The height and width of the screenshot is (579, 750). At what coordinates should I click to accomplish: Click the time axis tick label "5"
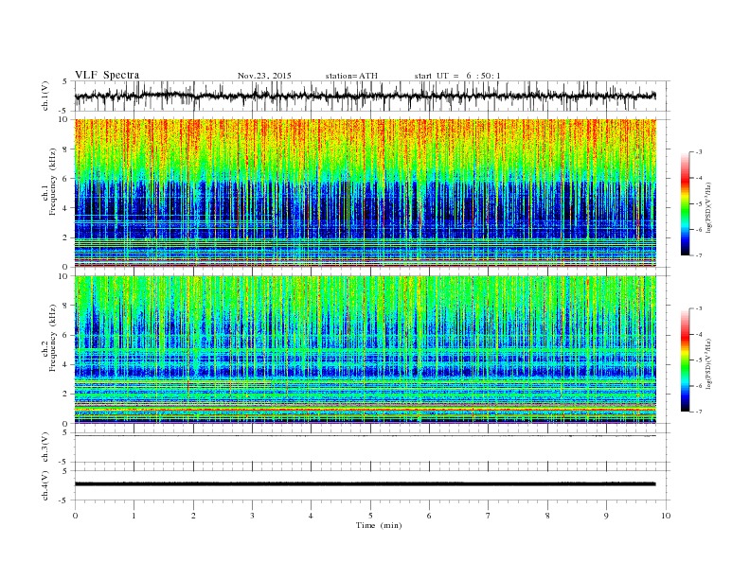tap(370, 516)
